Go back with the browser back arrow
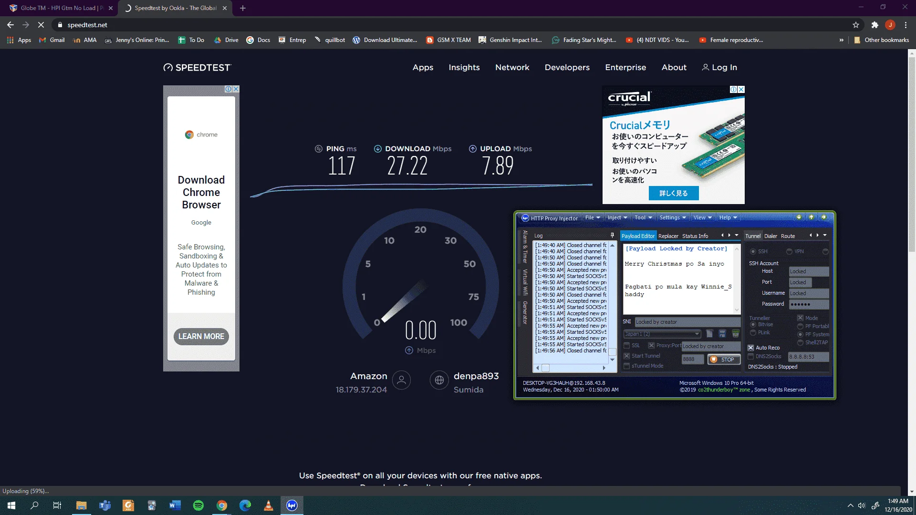The image size is (916, 515). click(x=10, y=25)
